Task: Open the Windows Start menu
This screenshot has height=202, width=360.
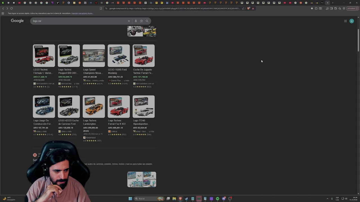Action: (130, 199)
